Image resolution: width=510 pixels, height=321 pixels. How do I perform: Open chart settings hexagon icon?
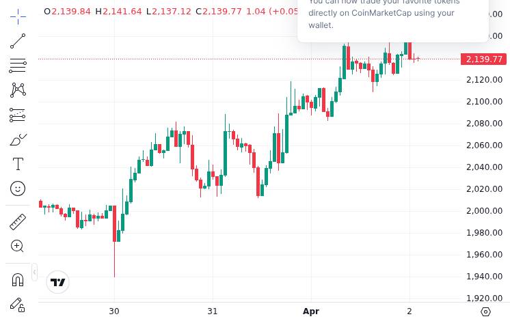tap(485, 312)
